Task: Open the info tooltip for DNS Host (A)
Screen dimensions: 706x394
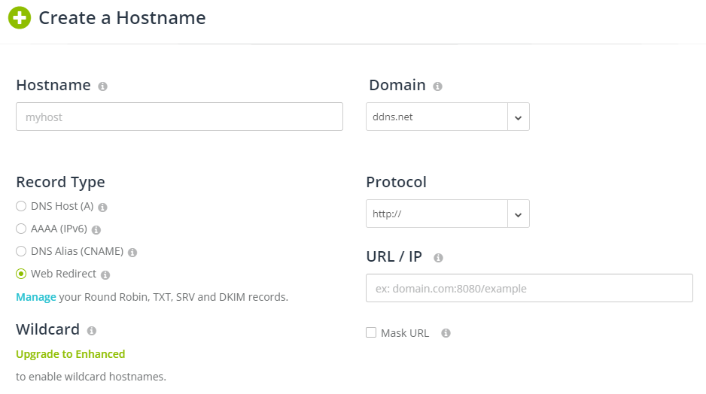Action: 102,208
